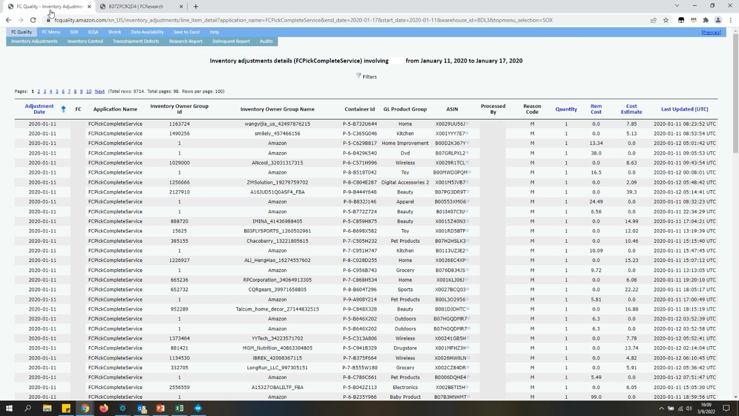
Task: Open the Research Report submenu tab
Action: pyautogui.click(x=185, y=41)
